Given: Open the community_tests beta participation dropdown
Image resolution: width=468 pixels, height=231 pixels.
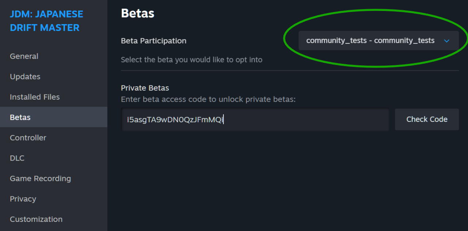Looking at the screenshot, I should click(x=370, y=41).
